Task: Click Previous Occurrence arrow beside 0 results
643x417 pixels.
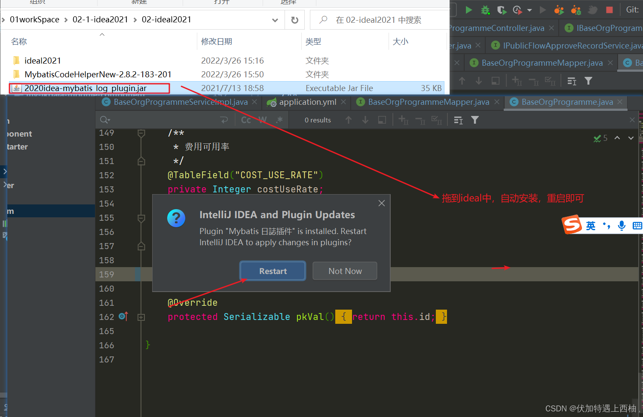Action: (x=349, y=120)
